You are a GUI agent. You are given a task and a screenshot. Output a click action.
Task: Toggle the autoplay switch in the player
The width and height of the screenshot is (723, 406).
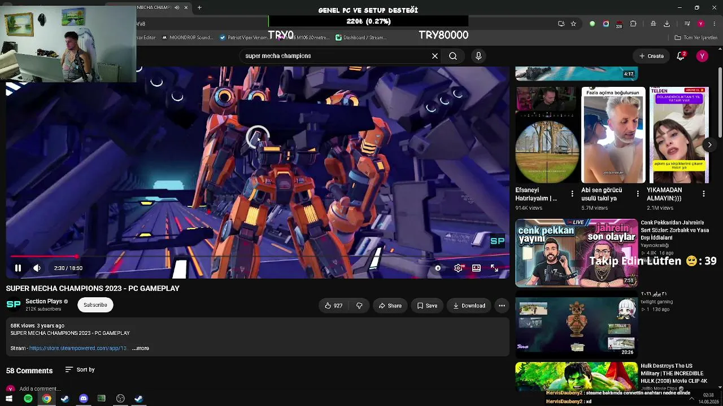coord(438,268)
